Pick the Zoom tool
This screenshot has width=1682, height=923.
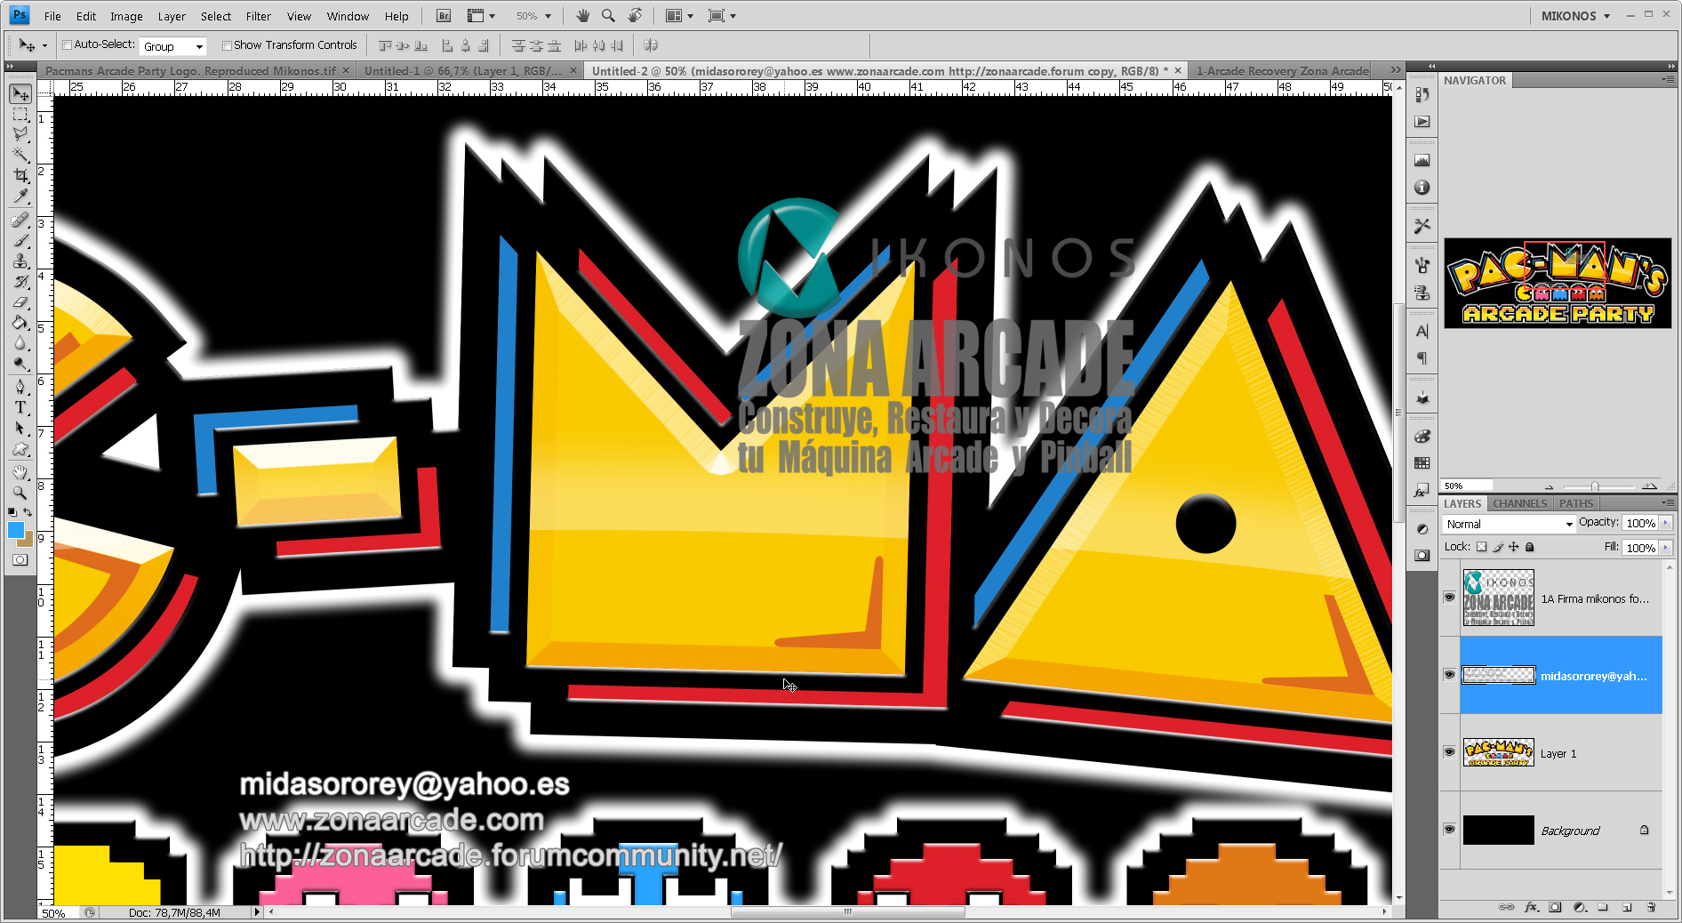(x=20, y=492)
